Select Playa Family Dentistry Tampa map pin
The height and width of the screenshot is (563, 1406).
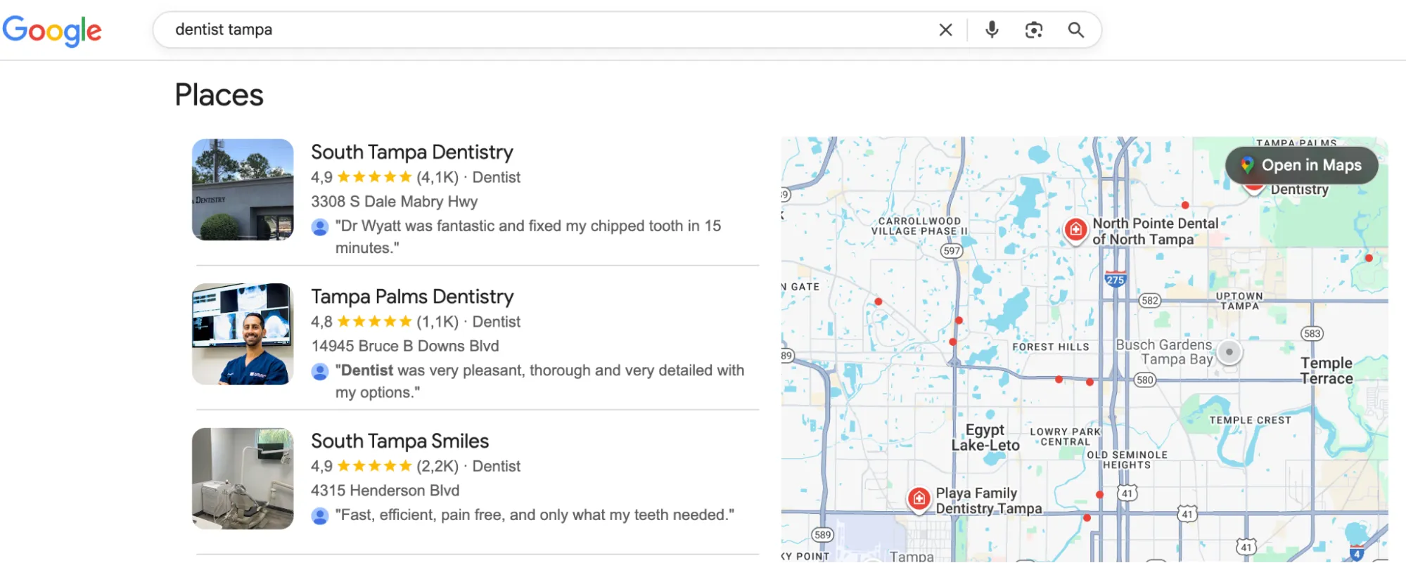[919, 499]
